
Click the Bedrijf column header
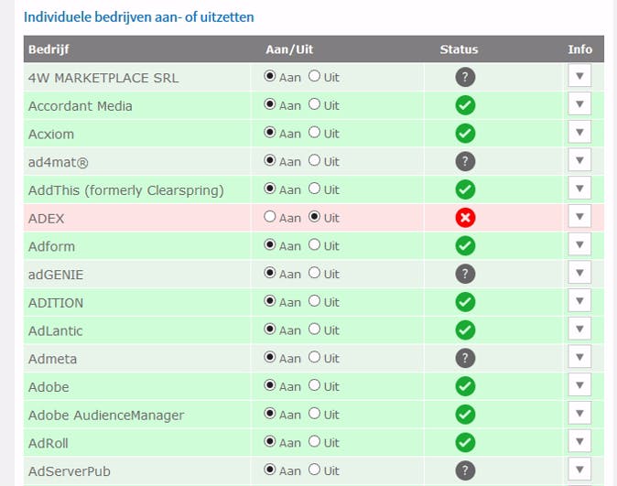coord(49,49)
